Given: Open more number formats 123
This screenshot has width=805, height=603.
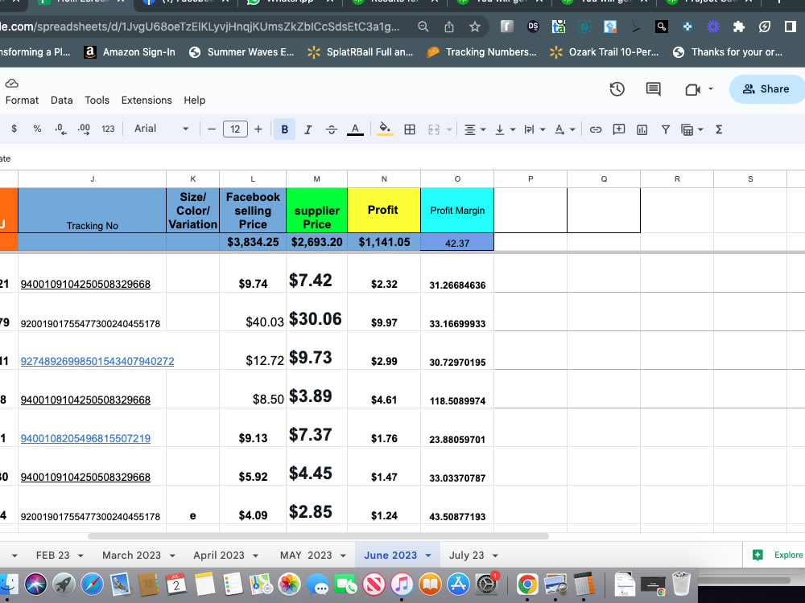Looking at the screenshot, I should 108,129.
